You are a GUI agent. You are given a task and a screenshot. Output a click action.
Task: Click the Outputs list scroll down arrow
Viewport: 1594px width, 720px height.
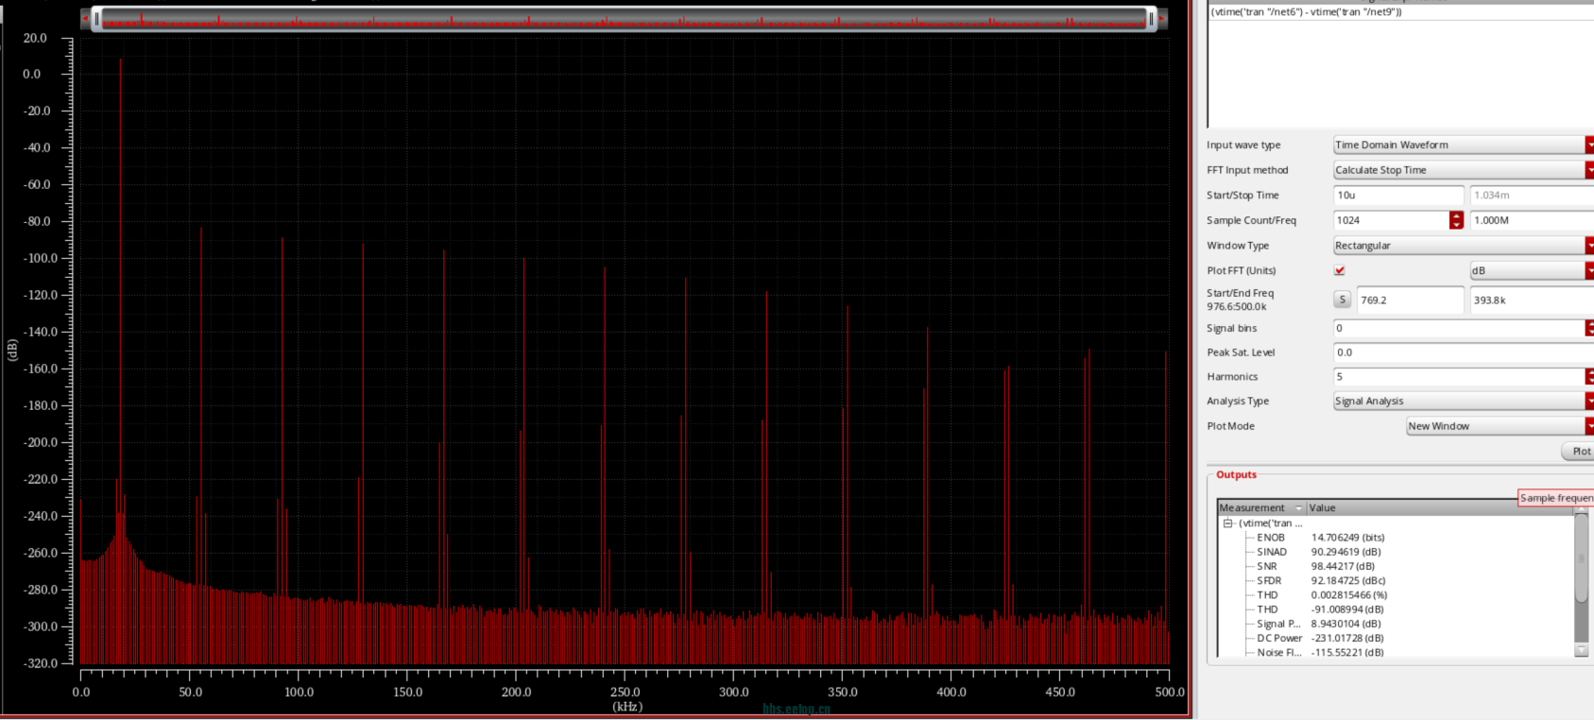coord(1581,651)
